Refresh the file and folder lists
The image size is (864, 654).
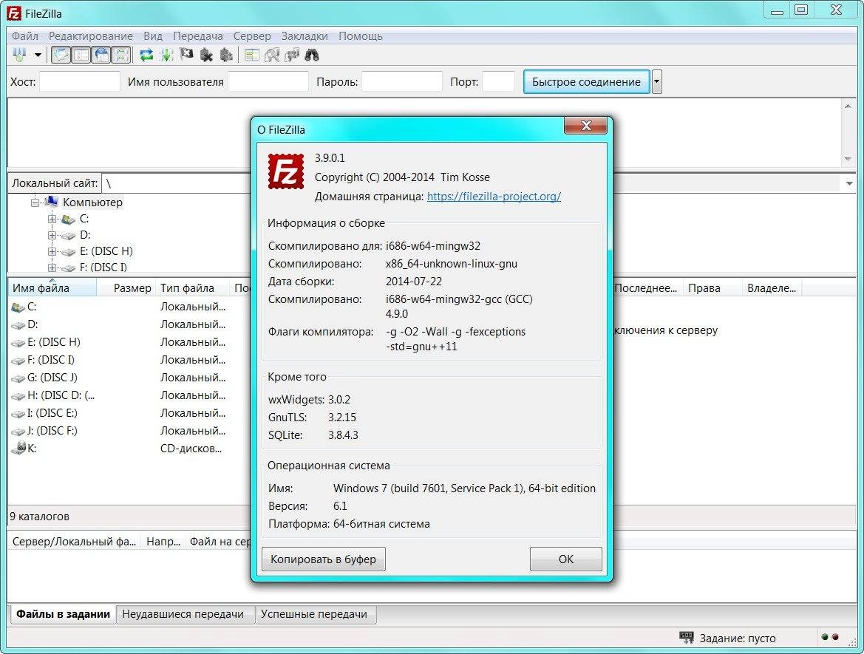[146, 55]
